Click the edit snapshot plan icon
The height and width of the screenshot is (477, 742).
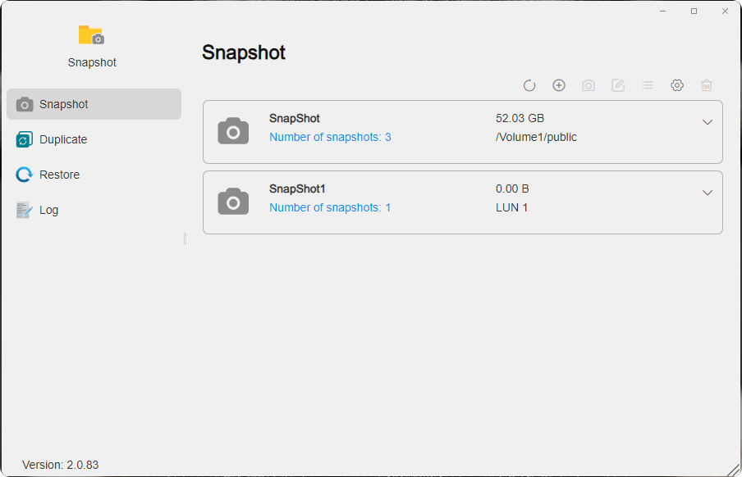click(x=618, y=84)
